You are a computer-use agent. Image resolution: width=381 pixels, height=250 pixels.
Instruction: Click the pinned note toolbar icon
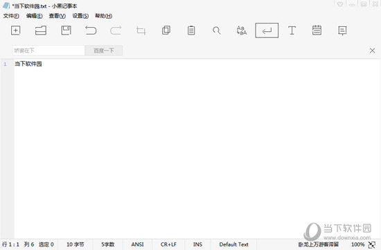tap(342, 30)
